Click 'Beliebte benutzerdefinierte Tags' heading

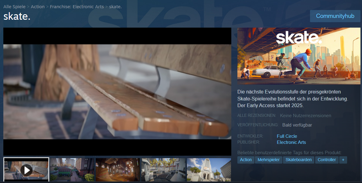pyautogui.click(x=289, y=153)
